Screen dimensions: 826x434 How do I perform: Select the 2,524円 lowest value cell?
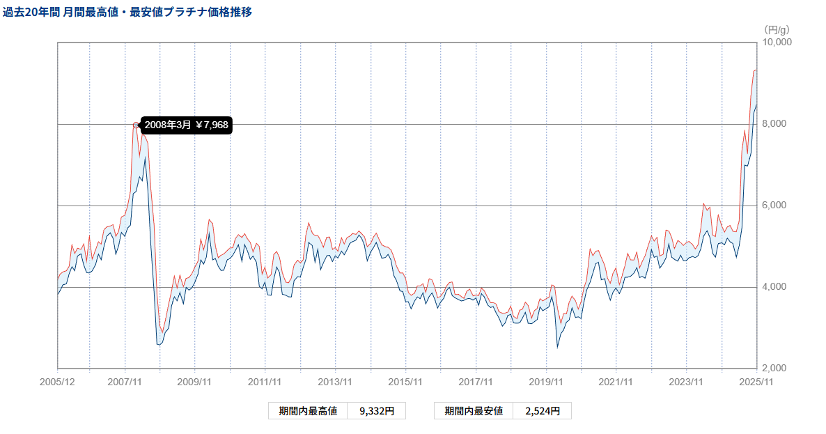click(543, 411)
